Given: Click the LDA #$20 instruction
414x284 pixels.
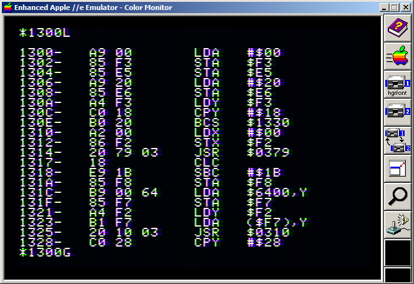Looking at the screenshot, I should 238,83.
